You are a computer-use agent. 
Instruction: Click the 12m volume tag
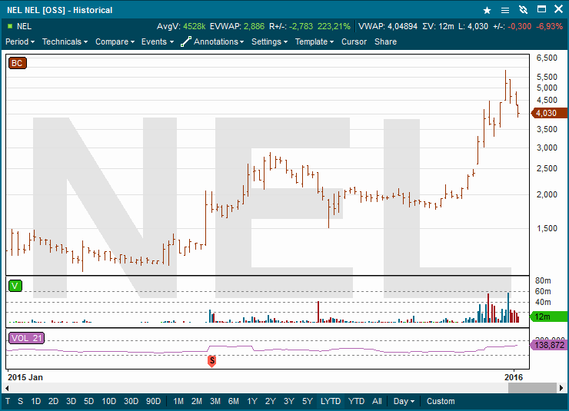click(x=549, y=317)
